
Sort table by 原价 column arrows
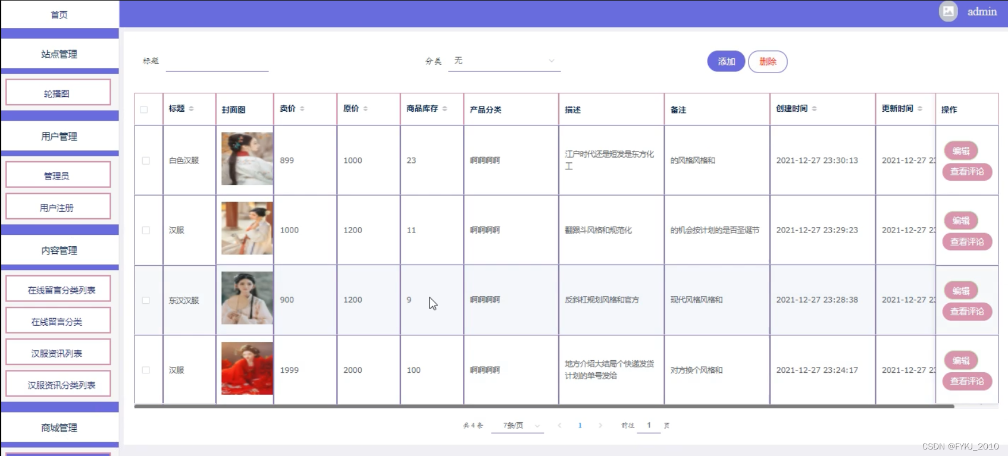[365, 109]
